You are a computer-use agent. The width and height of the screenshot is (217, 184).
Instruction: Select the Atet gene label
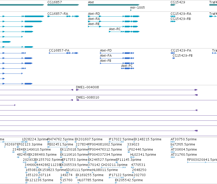pyautogui.click(x=91, y=2)
